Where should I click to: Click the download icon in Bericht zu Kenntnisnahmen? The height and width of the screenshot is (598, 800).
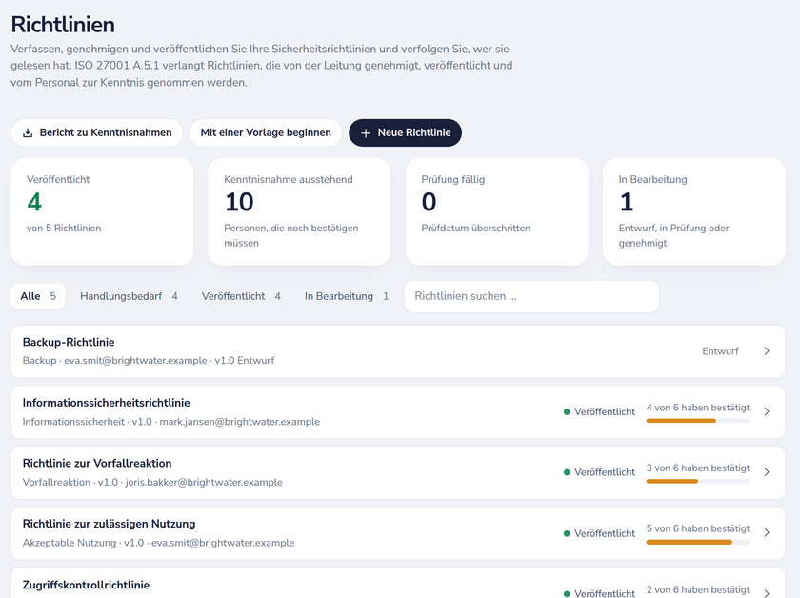pos(28,133)
